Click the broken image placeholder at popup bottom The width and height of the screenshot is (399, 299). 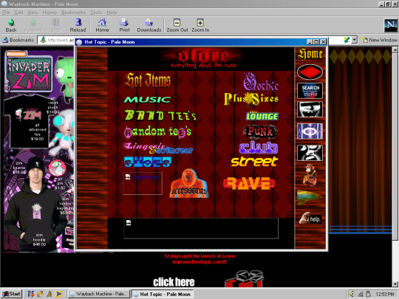[201, 228]
